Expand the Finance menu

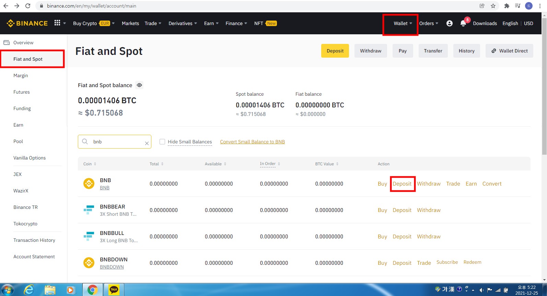coord(236,23)
